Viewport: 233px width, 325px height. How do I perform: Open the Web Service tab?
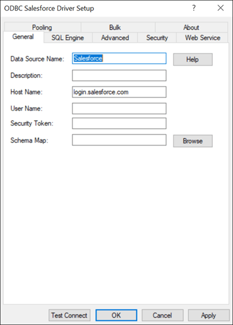[x=203, y=38]
